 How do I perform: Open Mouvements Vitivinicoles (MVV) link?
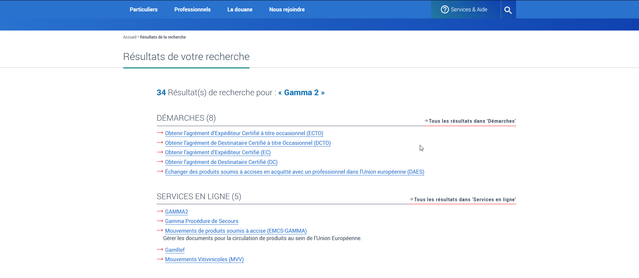point(204,260)
